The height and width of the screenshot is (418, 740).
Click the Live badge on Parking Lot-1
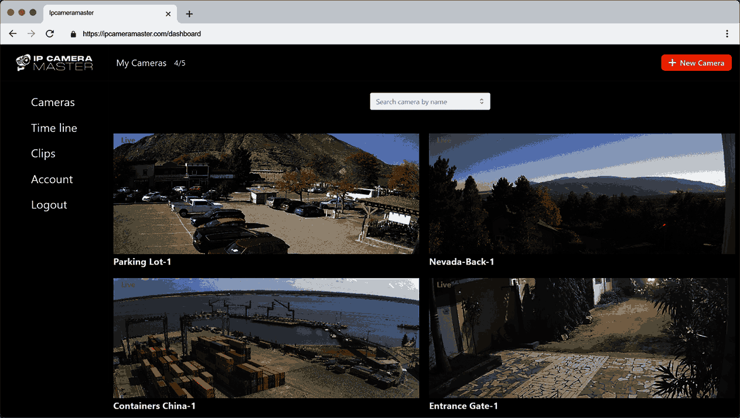pyautogui.click(x=128, y=139)
